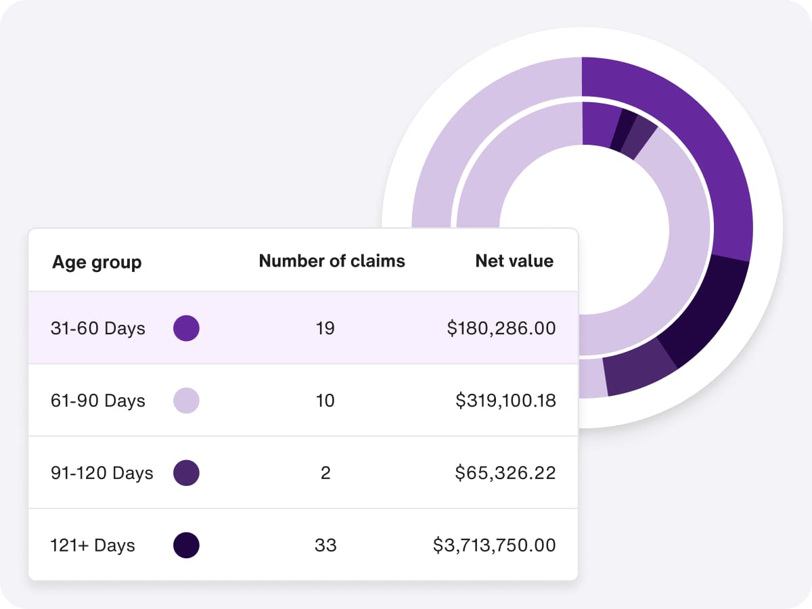Click the 121+ Days row
Screen dimensions: 812x609
pos(303,545)
